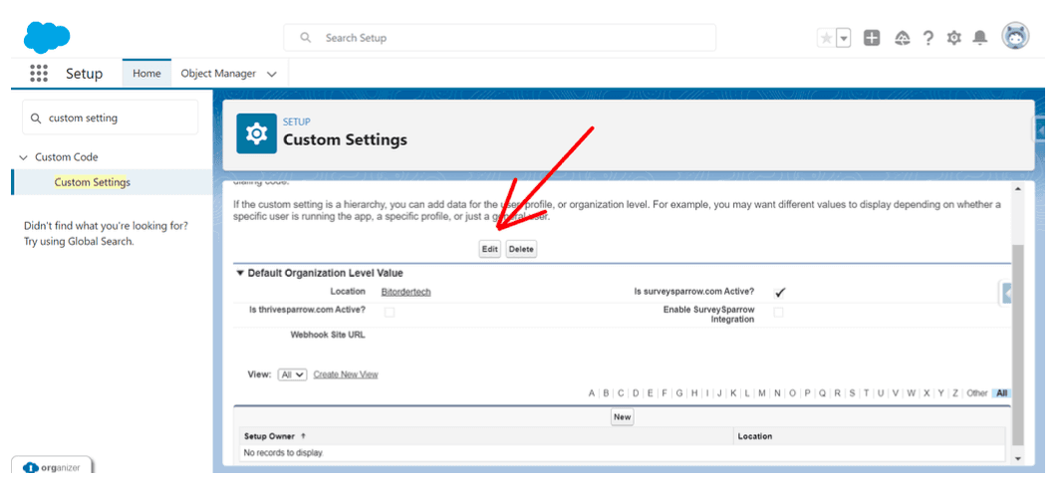Viewport: 1060px width, 478px height.
Task: Expand the Object Manager tab dropdown arrow
Action: point(272,74)
